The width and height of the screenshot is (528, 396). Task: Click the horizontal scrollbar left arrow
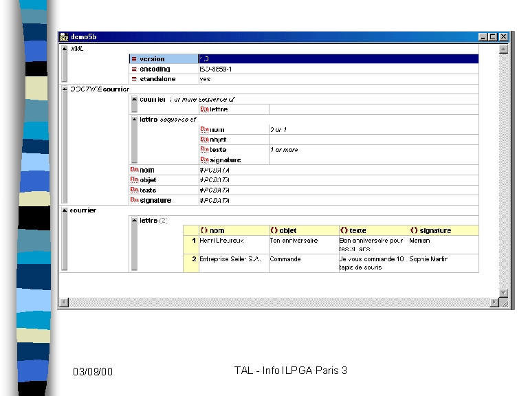[64, 302]
